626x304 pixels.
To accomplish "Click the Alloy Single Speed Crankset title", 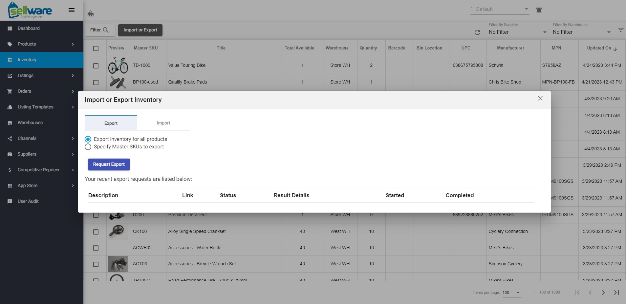I will click(197, 232).
